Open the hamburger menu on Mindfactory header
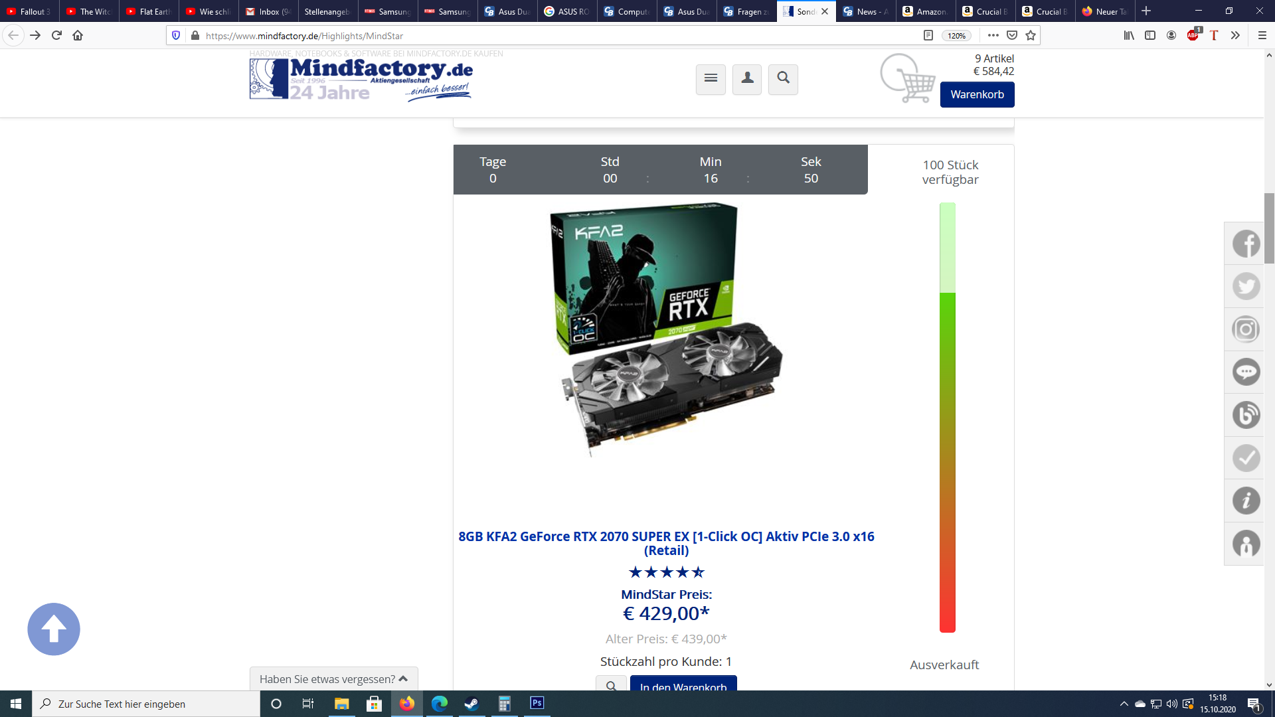This screenshot has width=1275, height=717. tap(711, 79)
